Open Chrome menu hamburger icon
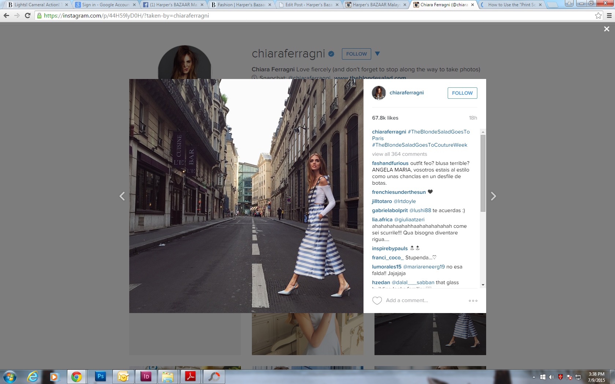Screen dimensions: 615x384 click(x=609, y=16)
